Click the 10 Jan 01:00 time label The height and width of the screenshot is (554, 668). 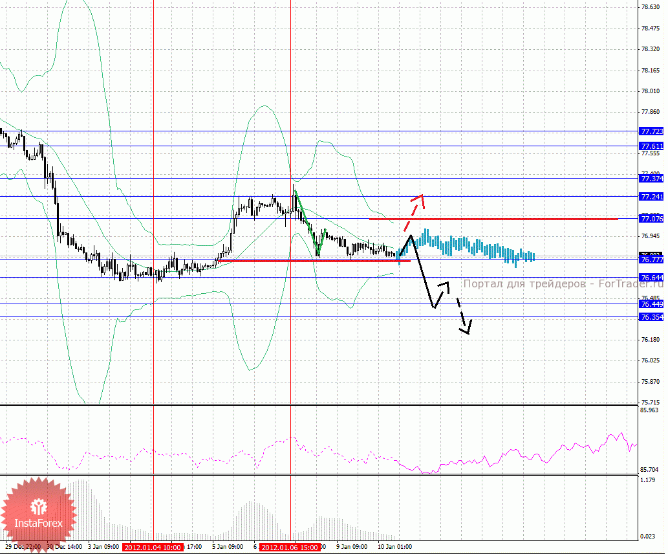(x=394, y=546)
